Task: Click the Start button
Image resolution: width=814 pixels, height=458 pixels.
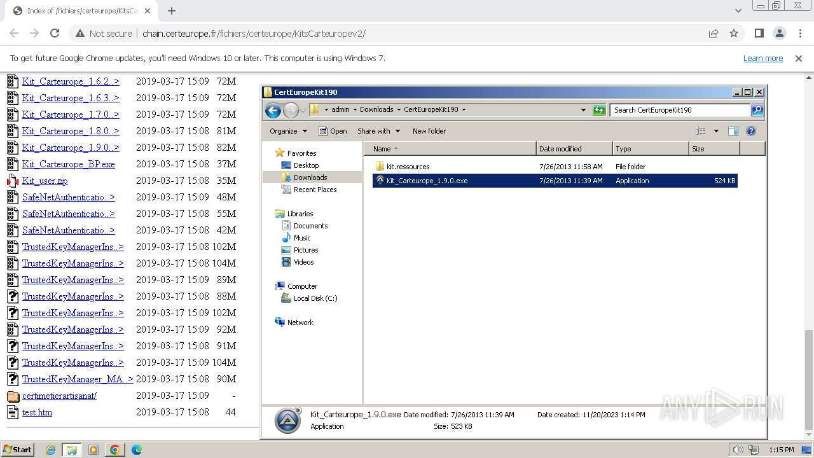Action: point(17,450)
